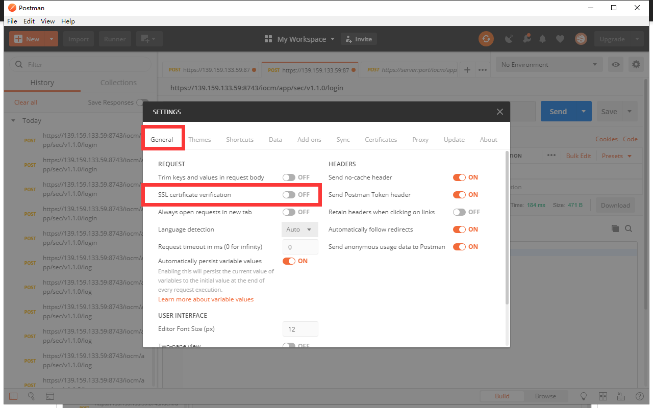Click the orange sync status icon
Viewport: 653px width, 408px height.
[x=486, y=39]
